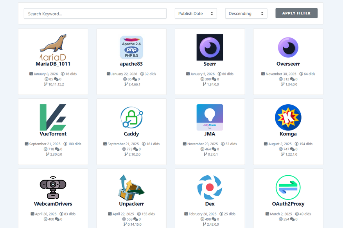Click the 83 dlds WebcamDrivers count
This screenshot has width=343, height=228.
[x=70, y=214]
